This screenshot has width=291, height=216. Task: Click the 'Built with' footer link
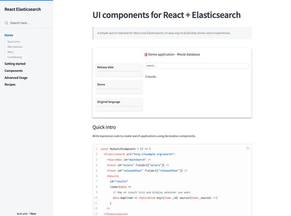tap(22, 213)
